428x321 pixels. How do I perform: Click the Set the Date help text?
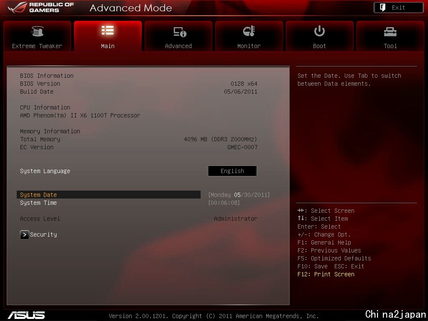point(349,80)
